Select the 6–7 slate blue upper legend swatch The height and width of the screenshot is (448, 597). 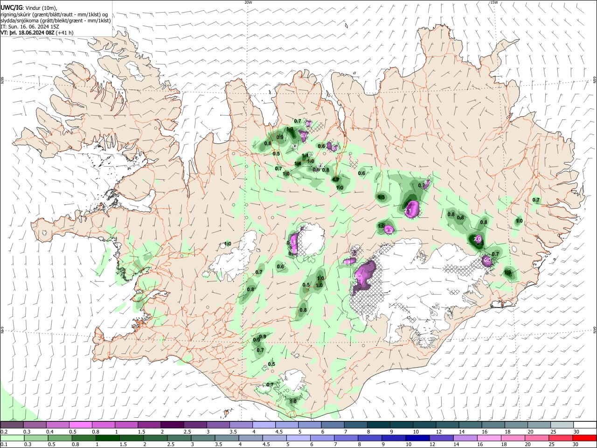pyautogui.click(x=333, y=425)
